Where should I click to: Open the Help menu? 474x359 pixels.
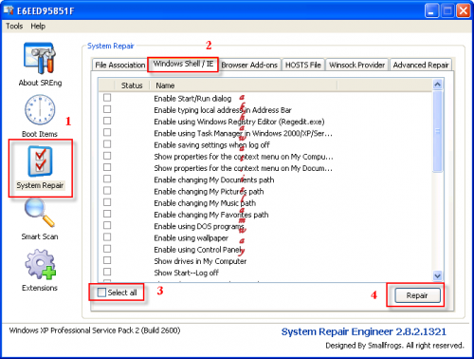[38, 26]
